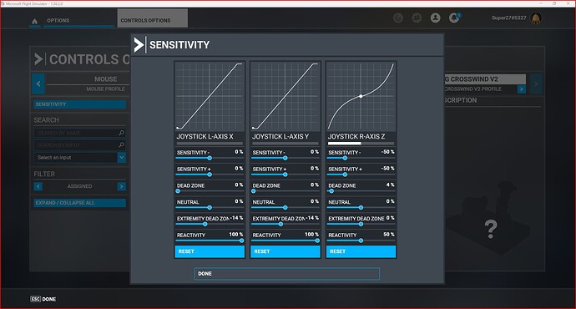Screen dimensions: 576x309
Task: Open the multiplayer group icon
Action: pos(417,18)
